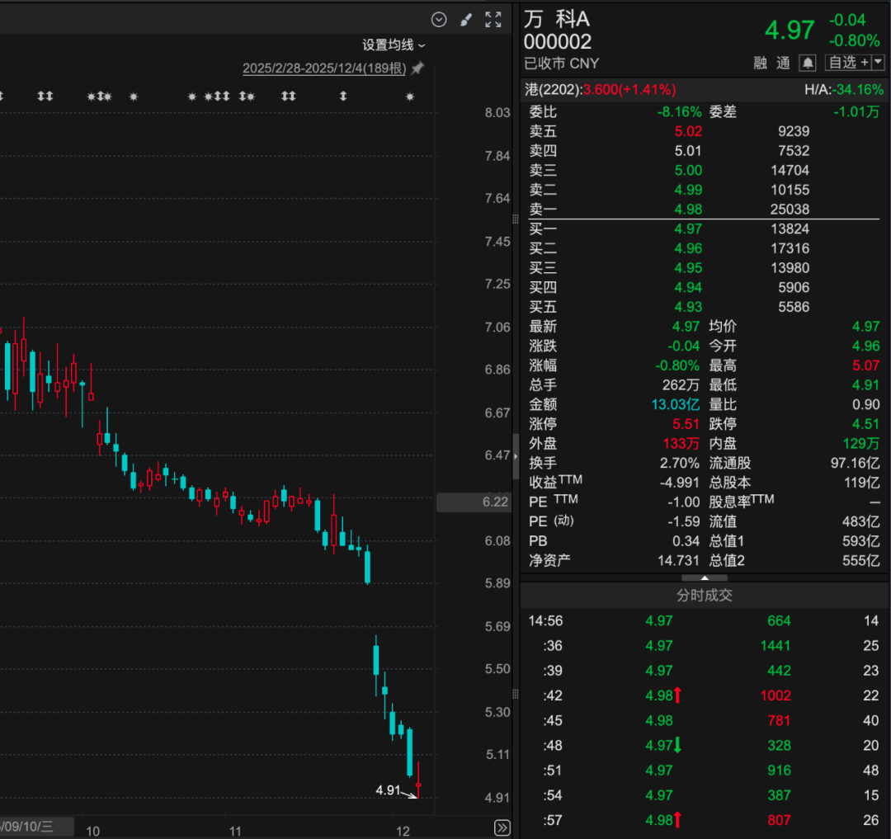Click the 融 margin trading tag
This screenshot has height=839, width=891.
[761, 63]
